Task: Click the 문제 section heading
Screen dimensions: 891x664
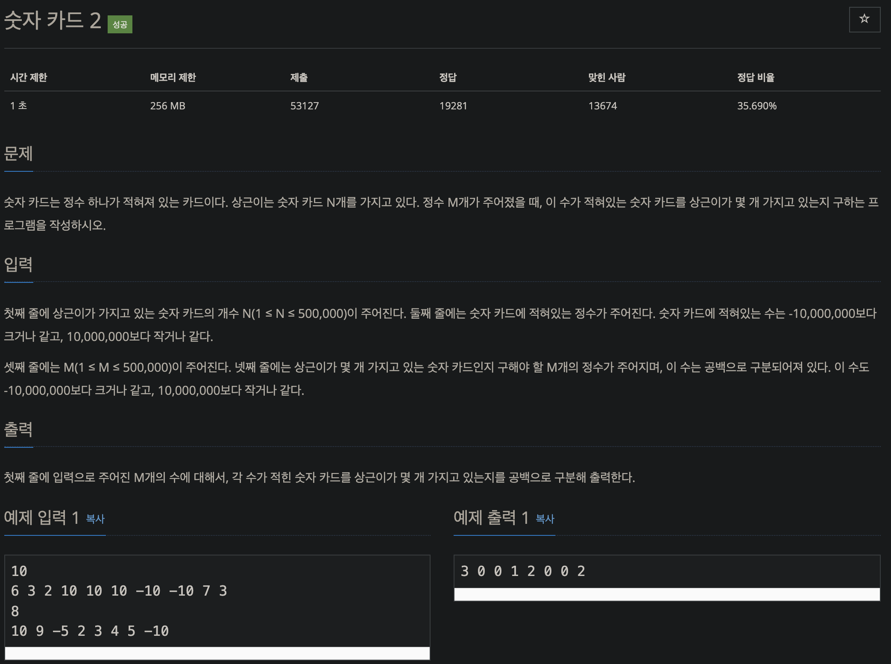Action: tap(18, 153)
